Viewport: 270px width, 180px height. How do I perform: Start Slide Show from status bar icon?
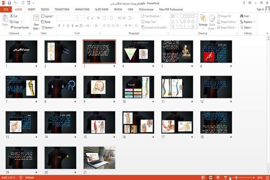point(225,177)
